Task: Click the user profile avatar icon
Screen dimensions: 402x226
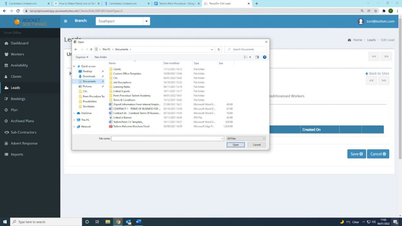Action: point(361,22)
